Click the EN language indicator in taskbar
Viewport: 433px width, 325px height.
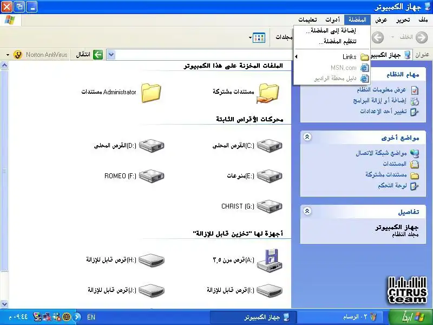pyautogui.click(x=91, y=317)
